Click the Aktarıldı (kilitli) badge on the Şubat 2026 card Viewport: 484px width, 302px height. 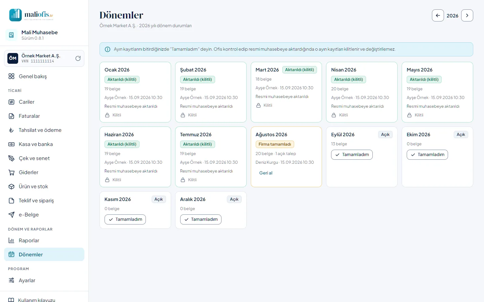click(198, 80)
